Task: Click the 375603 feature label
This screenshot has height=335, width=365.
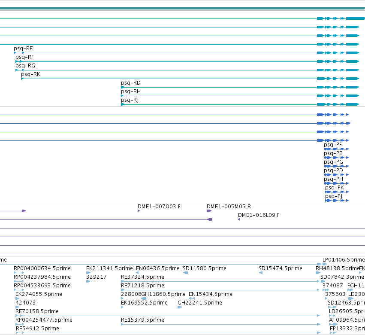Action: (x=335, y=294)
